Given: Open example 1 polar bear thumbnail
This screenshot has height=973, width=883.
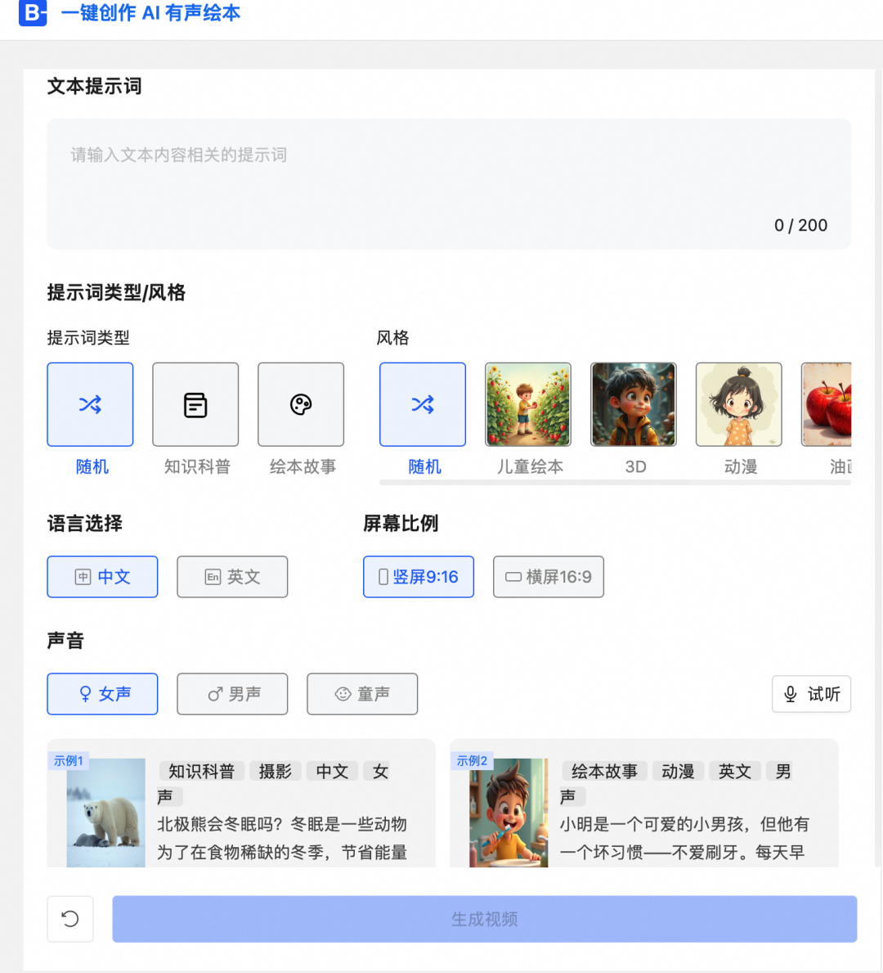Looking at the screenshot, I should [105, 813].
